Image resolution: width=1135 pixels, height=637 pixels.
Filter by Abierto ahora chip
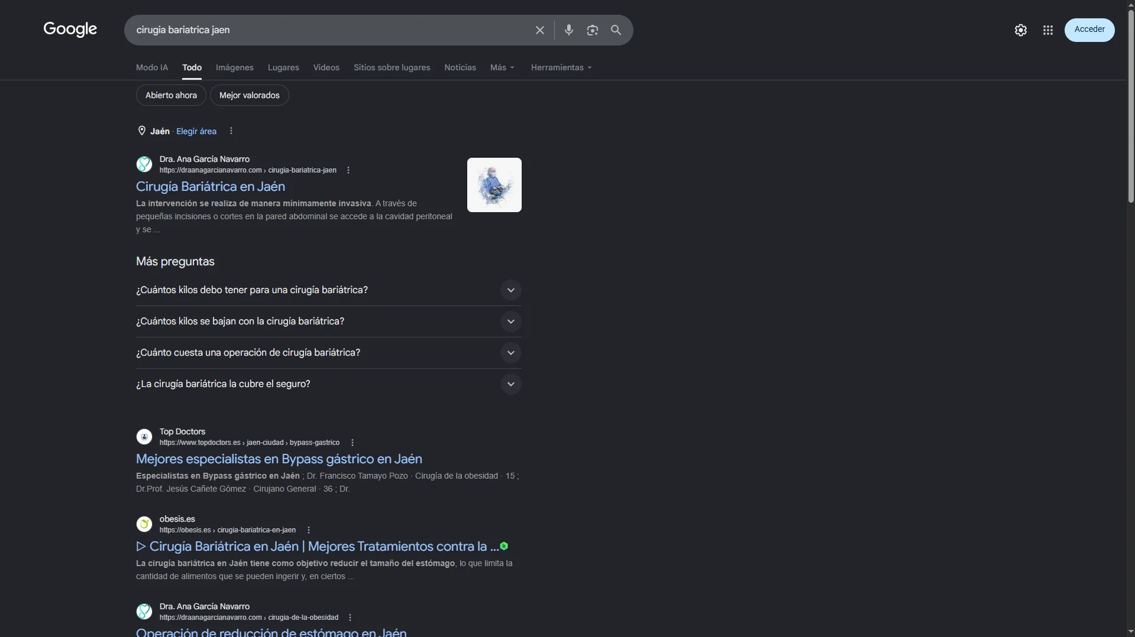coord(171,95)
